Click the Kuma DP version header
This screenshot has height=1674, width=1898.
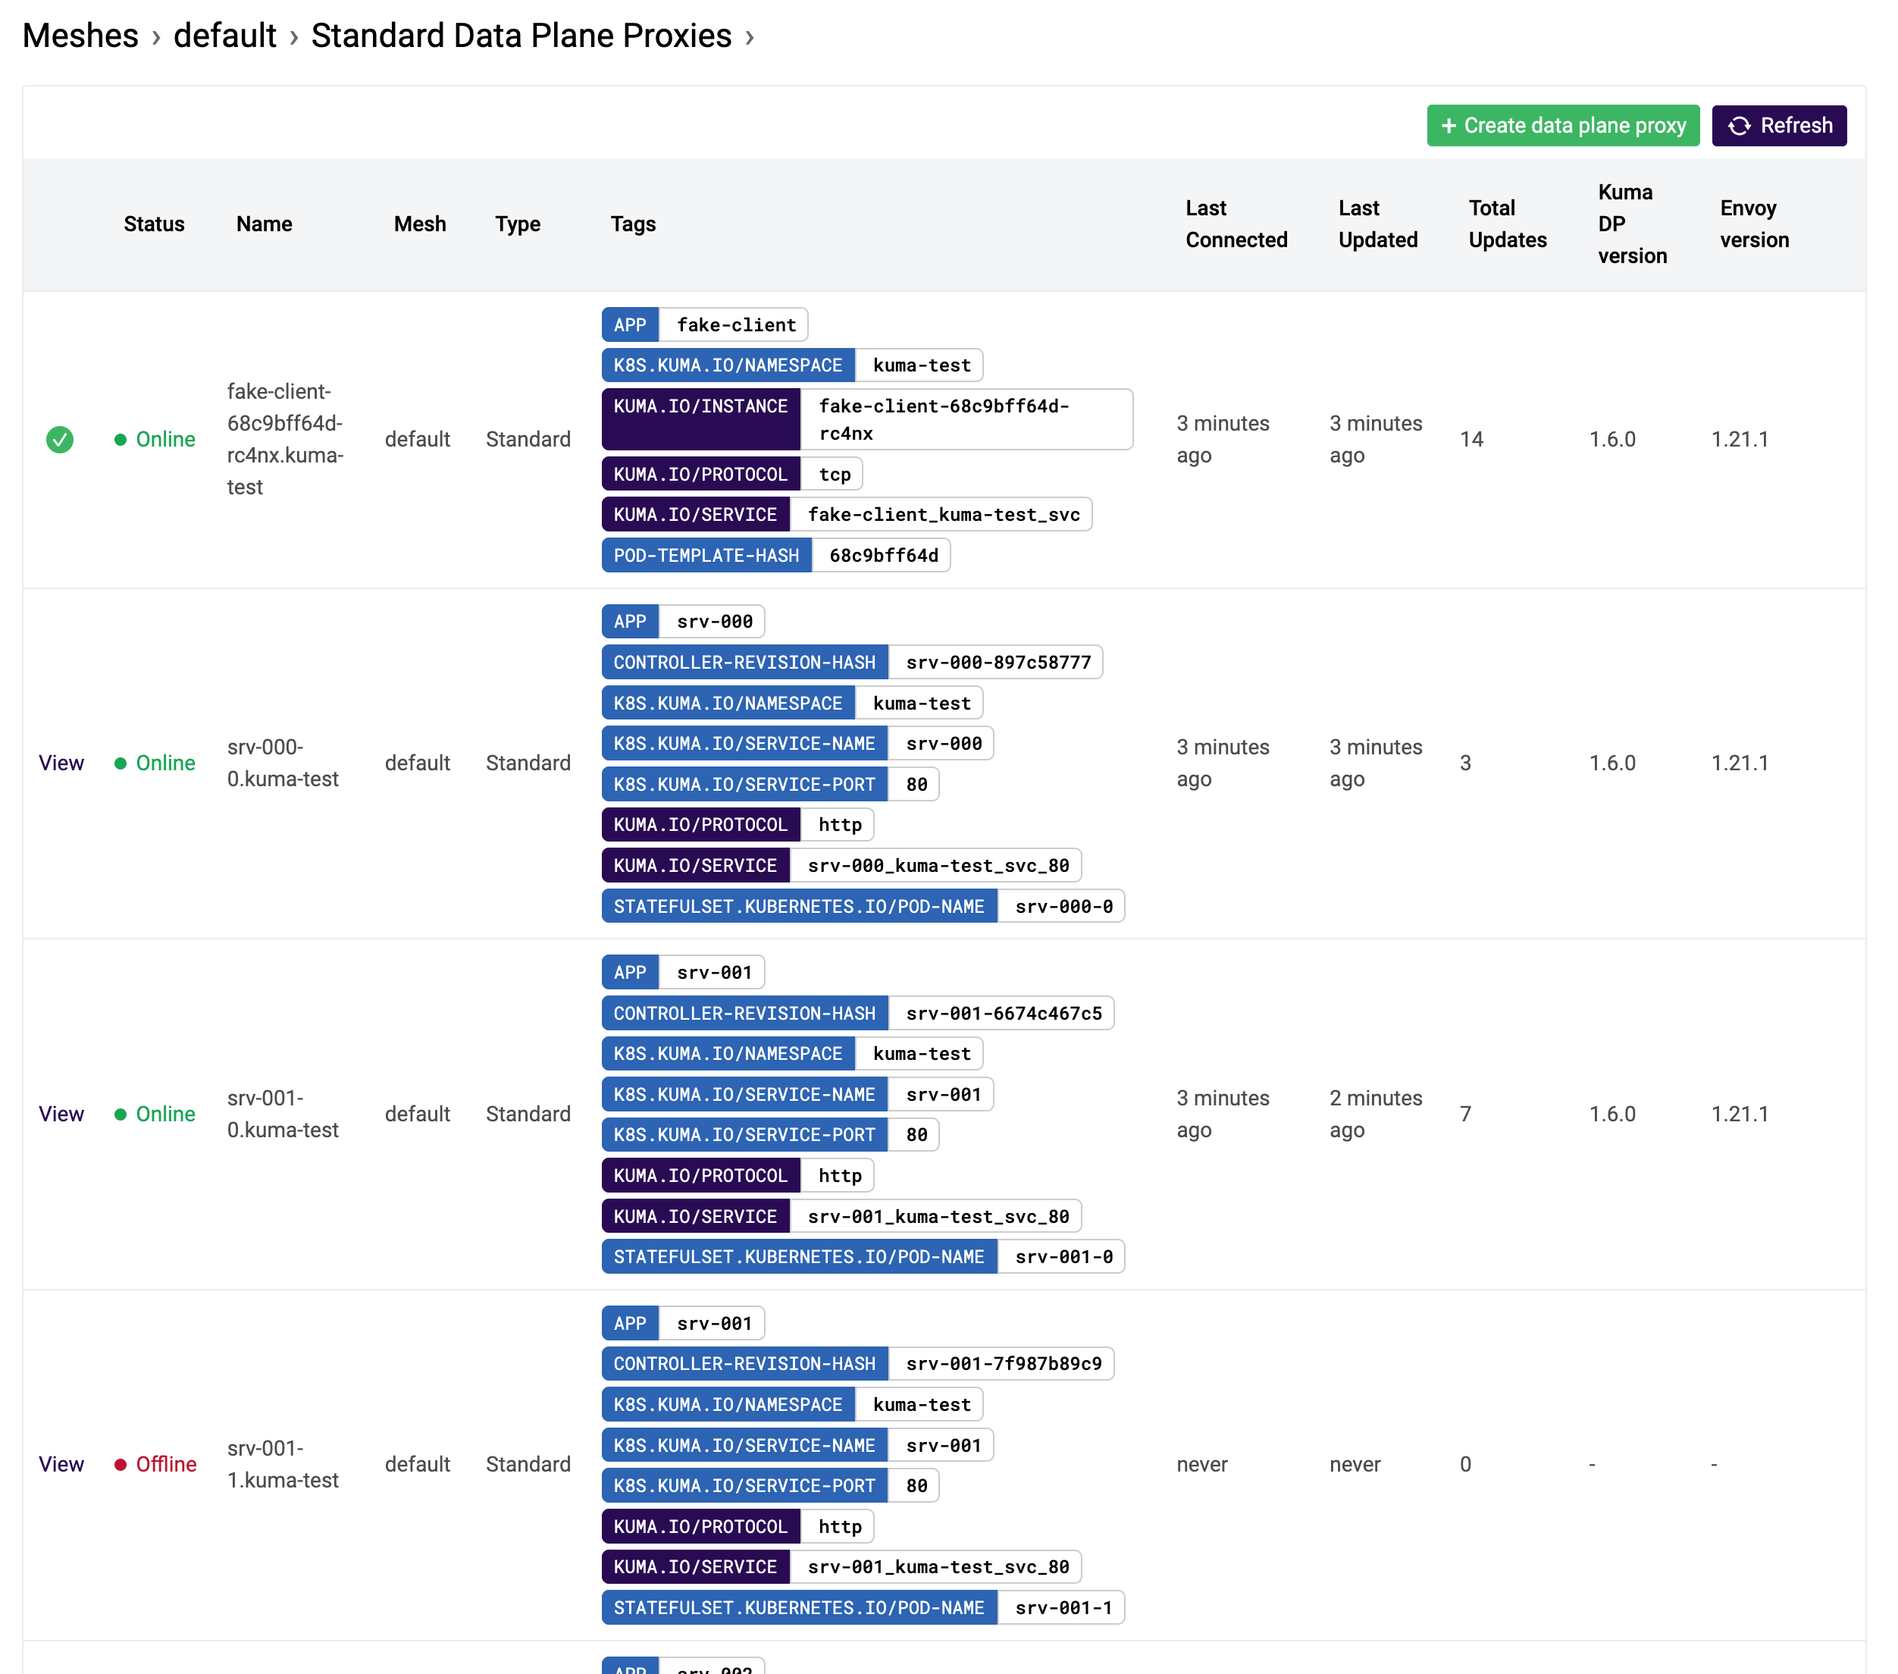tap(1631, 224)
